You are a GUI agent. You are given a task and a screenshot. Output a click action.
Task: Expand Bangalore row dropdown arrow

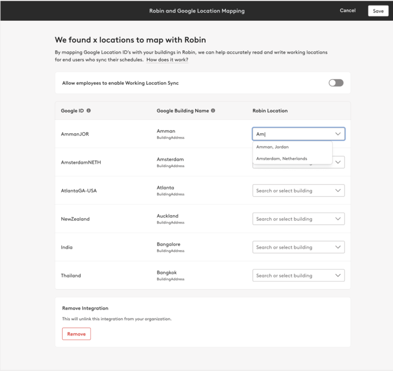[x=338, y=248]
